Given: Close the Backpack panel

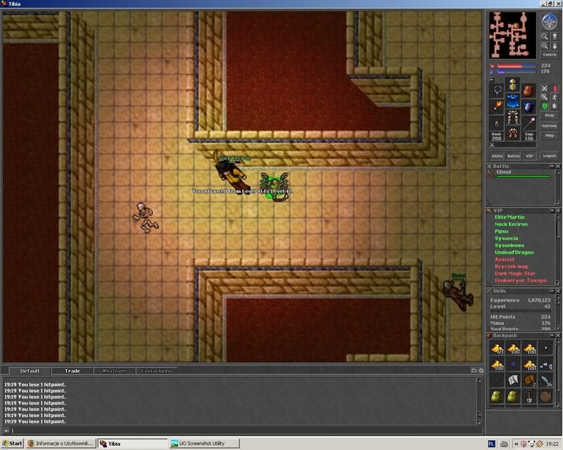Looking at the screenshot, I should click(558, 335).
